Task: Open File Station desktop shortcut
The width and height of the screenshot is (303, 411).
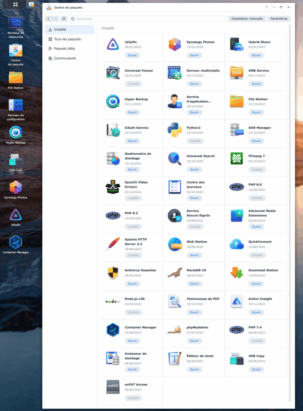Action: pos(16,80)
